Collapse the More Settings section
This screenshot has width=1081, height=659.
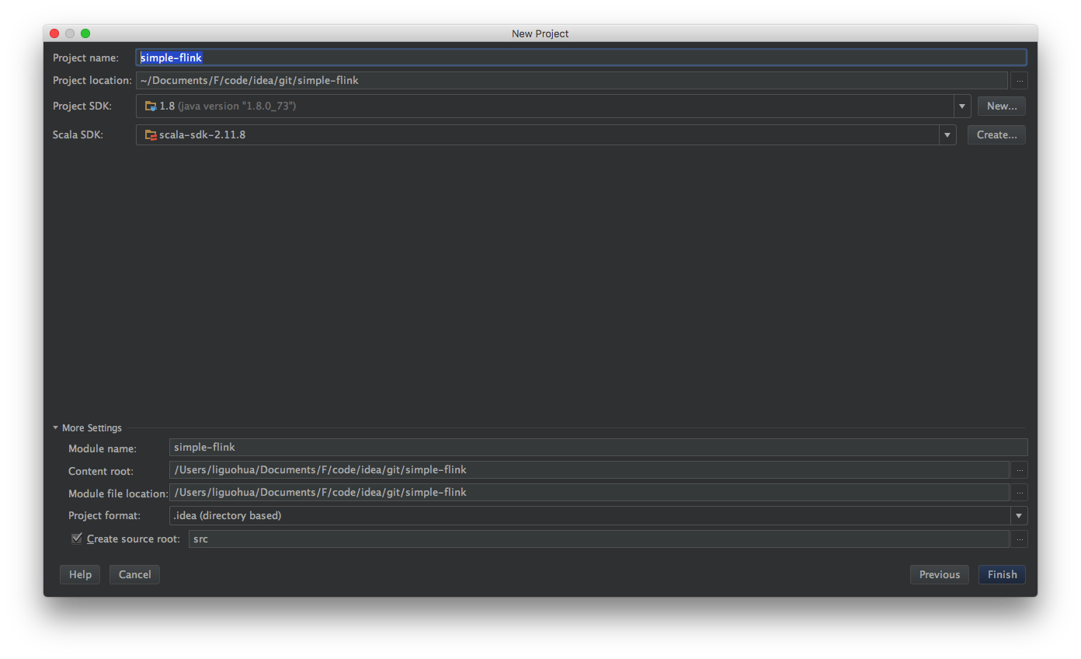[x=56, y=427]
